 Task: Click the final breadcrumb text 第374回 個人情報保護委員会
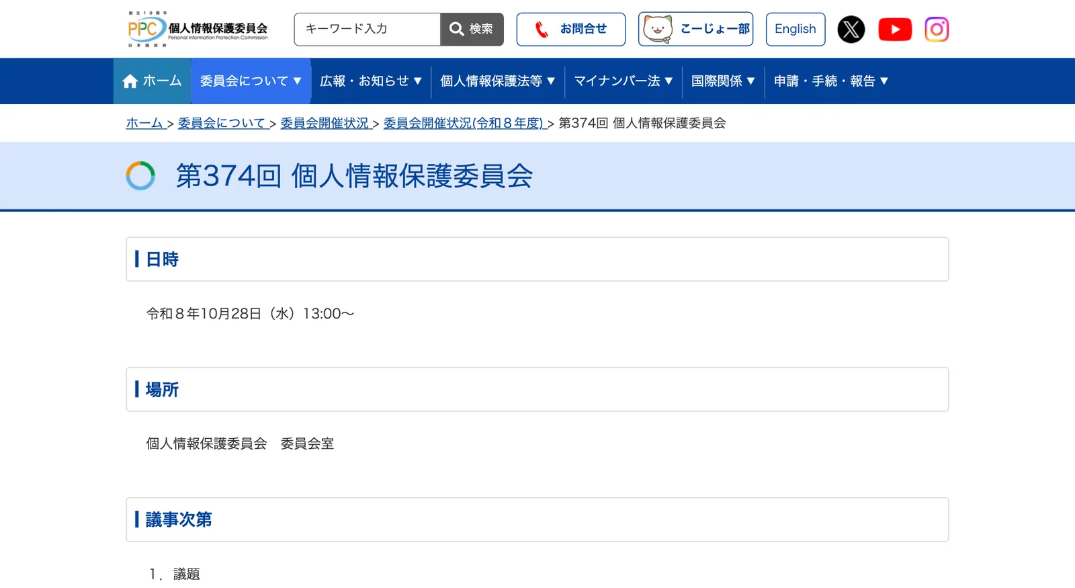642,123
